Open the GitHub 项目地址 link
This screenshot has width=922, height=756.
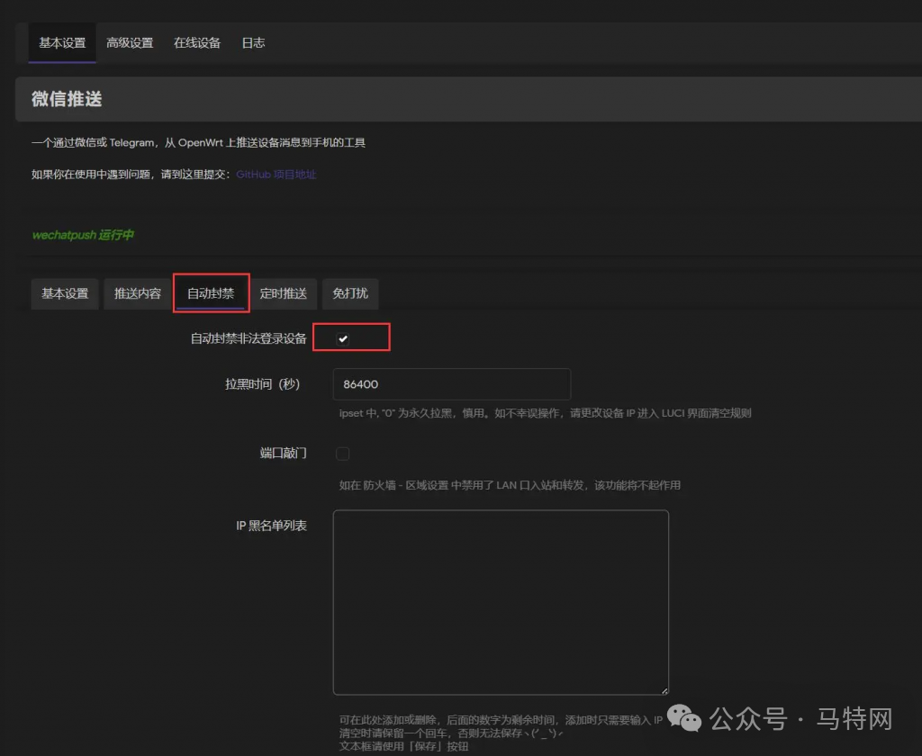(x=276, y=175)
